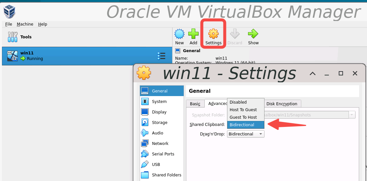The width and height of the screenshot is (367, 181).
Task: Choose Bidirectional clipboard option
Action: (x=246, y=125)
